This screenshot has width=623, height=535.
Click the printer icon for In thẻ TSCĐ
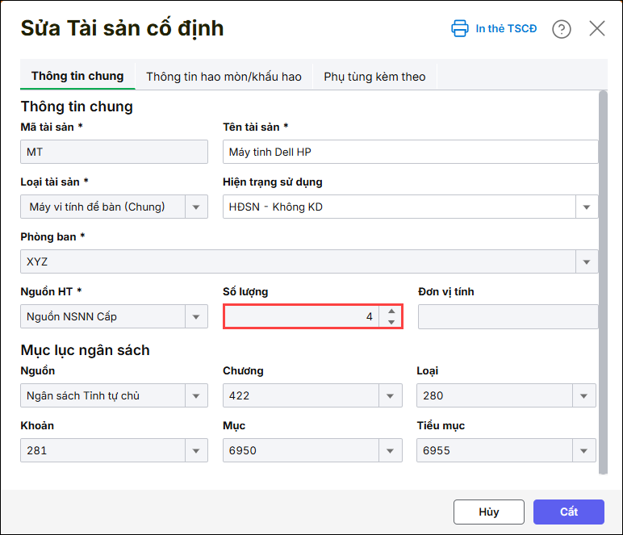click(x=459, y=29)
